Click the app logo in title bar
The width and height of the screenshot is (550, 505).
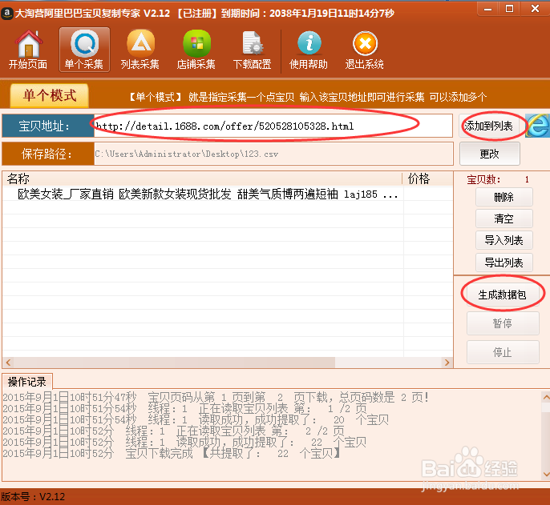6,14
